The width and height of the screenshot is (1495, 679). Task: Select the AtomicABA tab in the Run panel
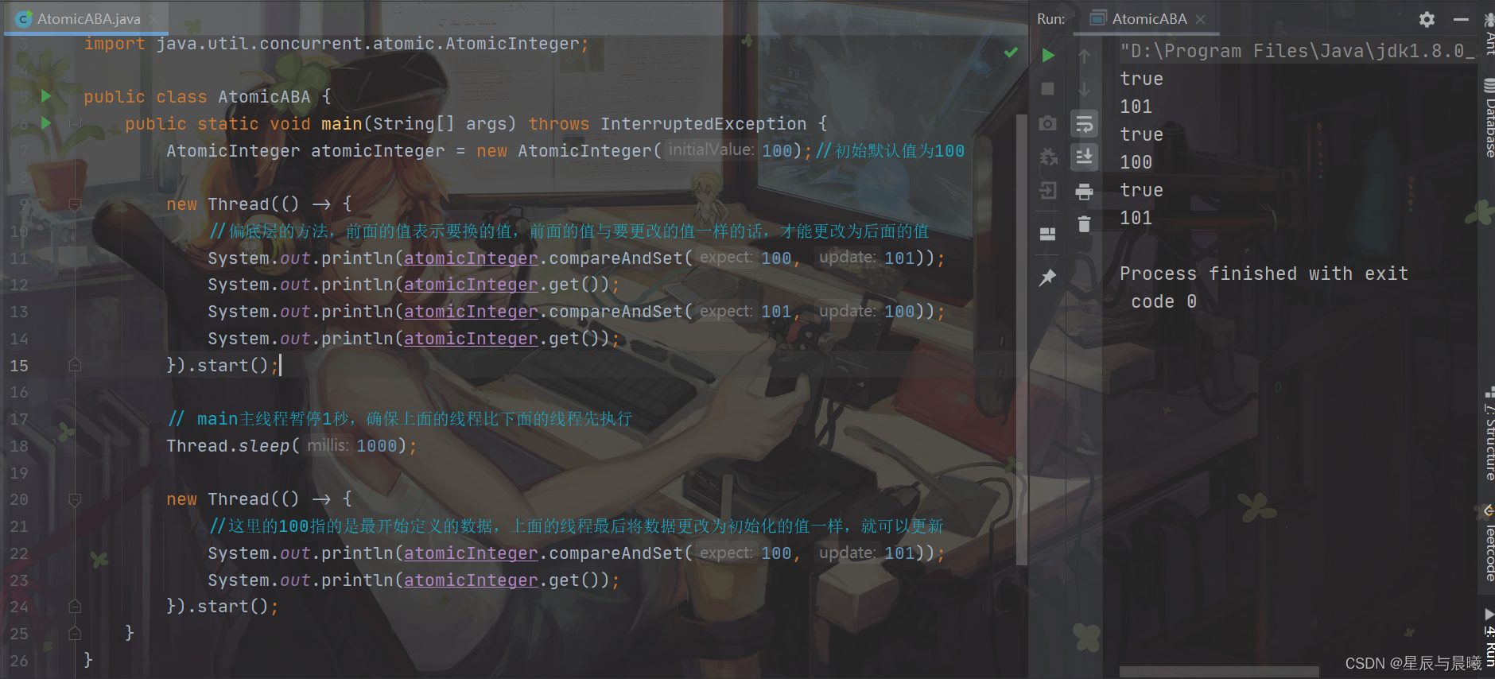coord(1148,19)
